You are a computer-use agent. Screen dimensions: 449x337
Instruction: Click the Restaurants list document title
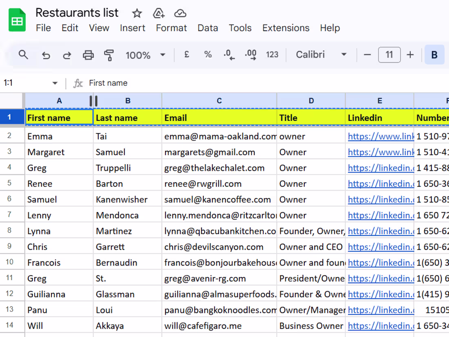coord(77,13)
